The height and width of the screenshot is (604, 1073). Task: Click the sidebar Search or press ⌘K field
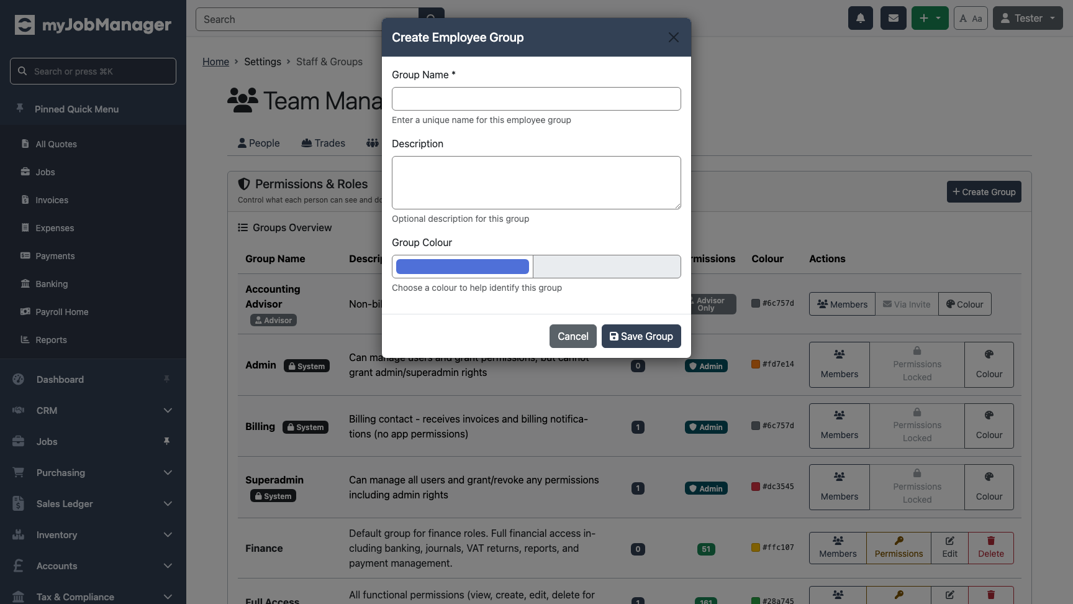point(93,71)
